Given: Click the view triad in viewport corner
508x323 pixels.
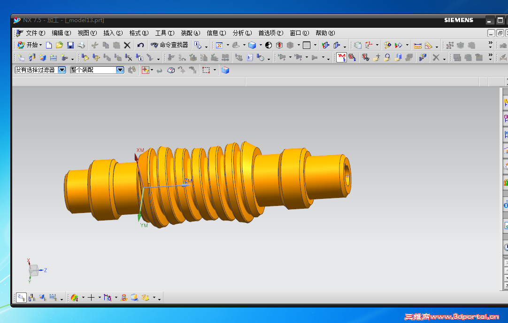Looking at the screenshot, I should click(35, 270).
